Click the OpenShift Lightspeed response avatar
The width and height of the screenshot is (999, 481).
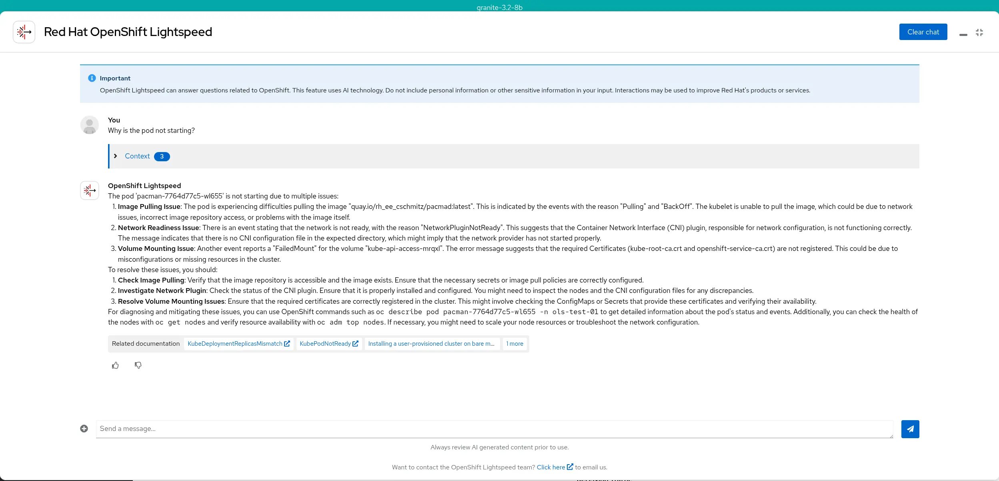pos(90,190)
